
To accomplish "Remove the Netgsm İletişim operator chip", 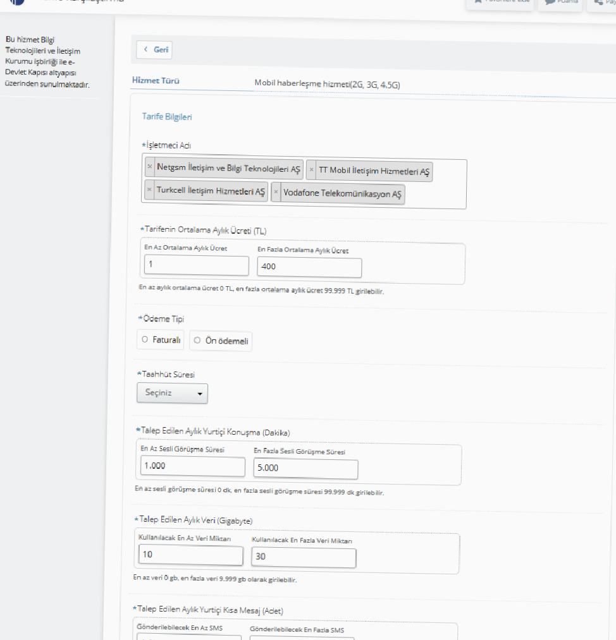I will 150,167.
